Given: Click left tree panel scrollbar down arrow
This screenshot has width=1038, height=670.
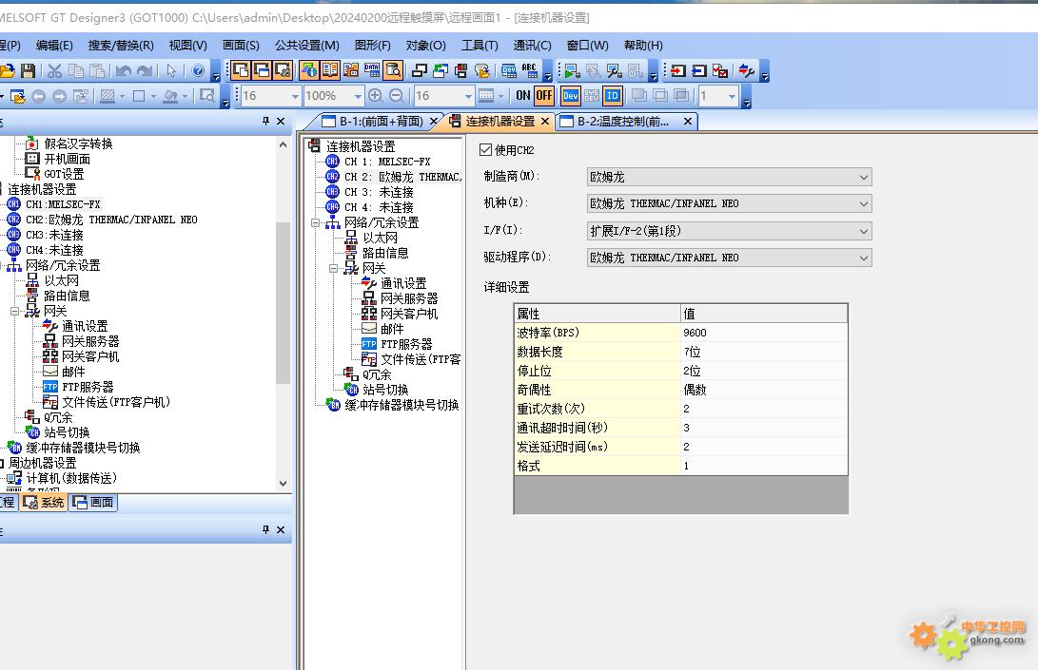Looking at the screenshot, I should click(x=283, y=484).
